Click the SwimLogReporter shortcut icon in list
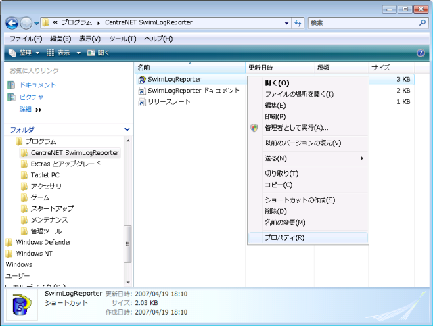Viewport: 433px width, 326px height. click(142, 80)
